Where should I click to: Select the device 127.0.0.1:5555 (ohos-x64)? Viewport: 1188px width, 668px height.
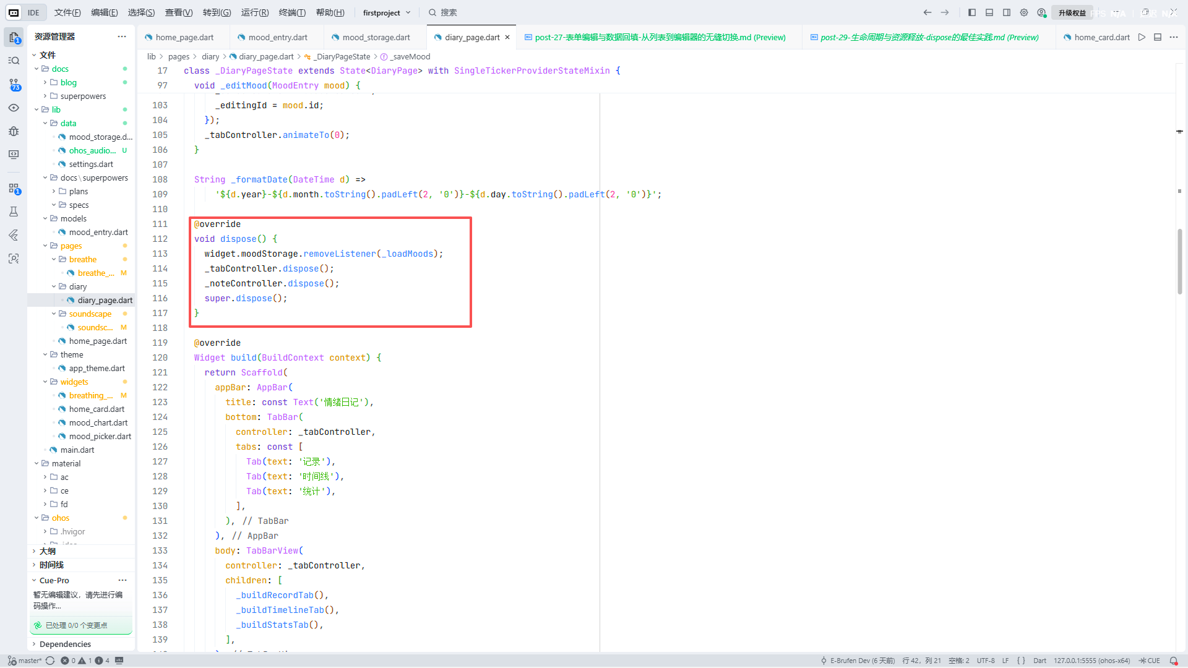pos(1092,661)
